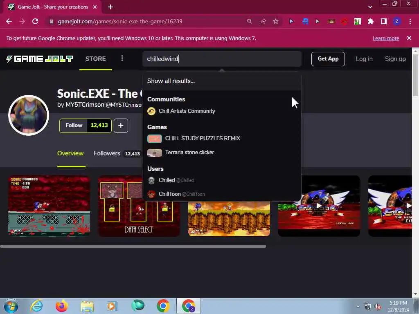Image resolution: width=419 pixels, height=314 pixels.
Task: Click the blue character extension icon
Action: (305, 21)
